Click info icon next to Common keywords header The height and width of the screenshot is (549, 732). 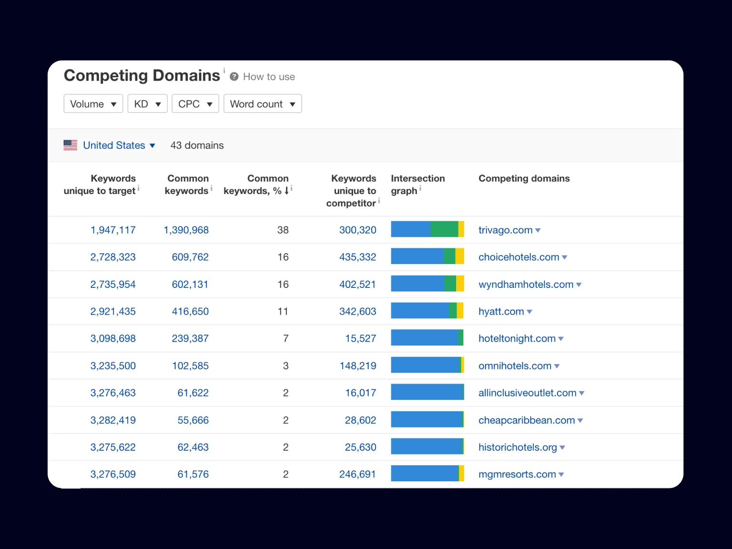pos(211,188)
